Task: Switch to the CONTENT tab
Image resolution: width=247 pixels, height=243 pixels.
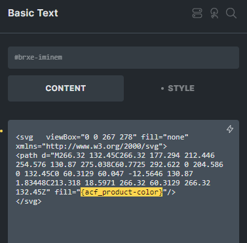Action: [x=66, y=88]
